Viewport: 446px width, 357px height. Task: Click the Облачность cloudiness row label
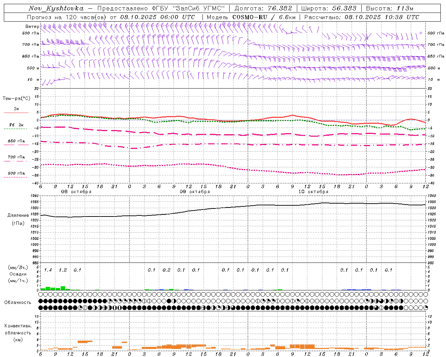tap(18, 303)
